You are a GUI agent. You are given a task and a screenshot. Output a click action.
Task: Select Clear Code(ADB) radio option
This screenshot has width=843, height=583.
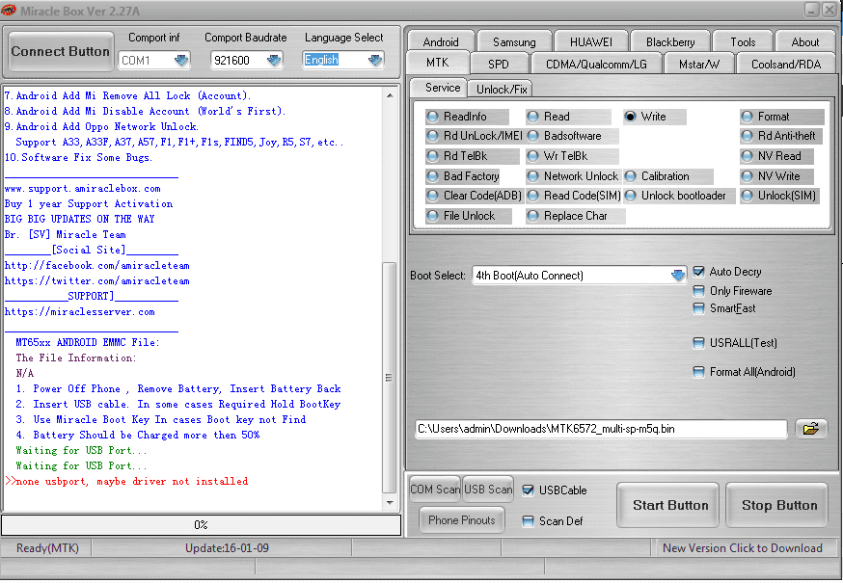[x=432, y=196]
